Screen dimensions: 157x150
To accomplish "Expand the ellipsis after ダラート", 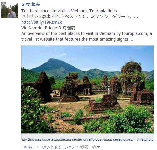I will (136, 17).
